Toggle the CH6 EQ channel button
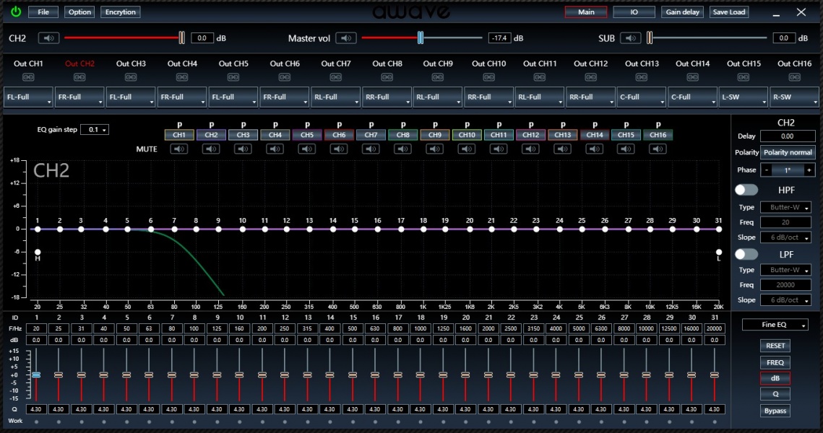 (339, 135)
